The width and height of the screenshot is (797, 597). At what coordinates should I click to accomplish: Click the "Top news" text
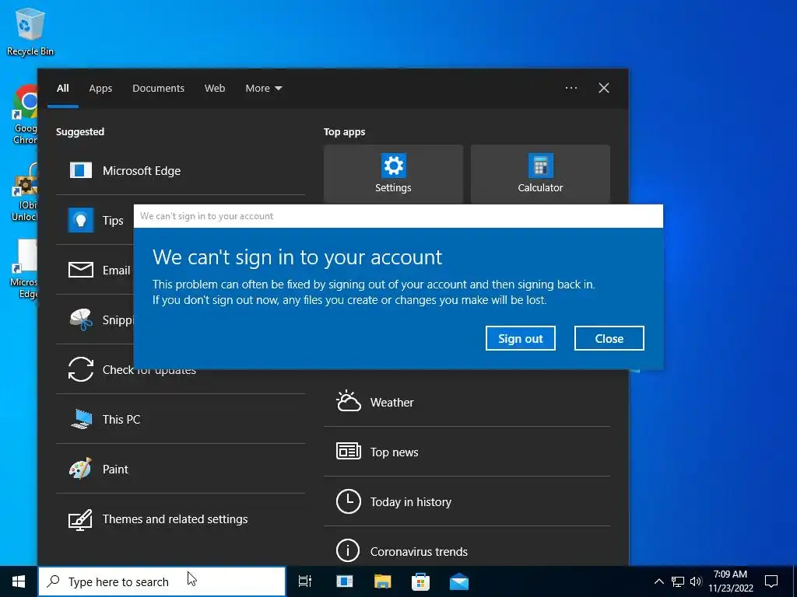(395, 452)
